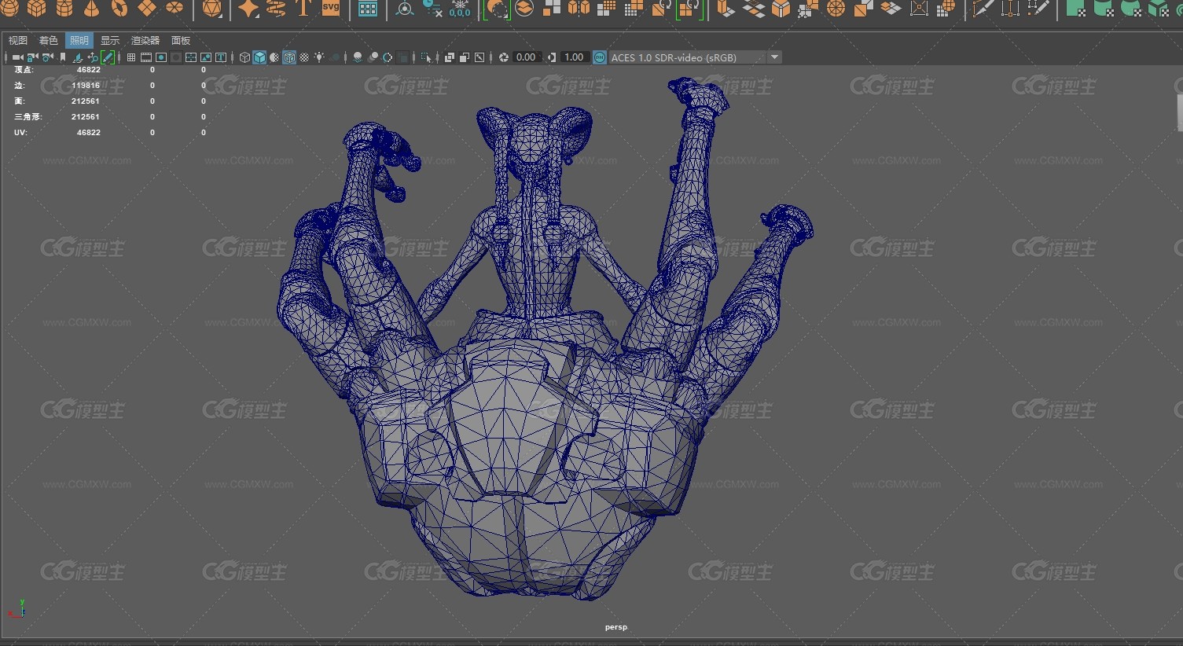Open the 面板 (Panels) panel menu

click(181, 40)
